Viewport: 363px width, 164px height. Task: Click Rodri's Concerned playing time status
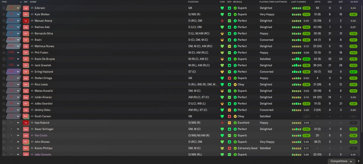[x=267, y=40]
